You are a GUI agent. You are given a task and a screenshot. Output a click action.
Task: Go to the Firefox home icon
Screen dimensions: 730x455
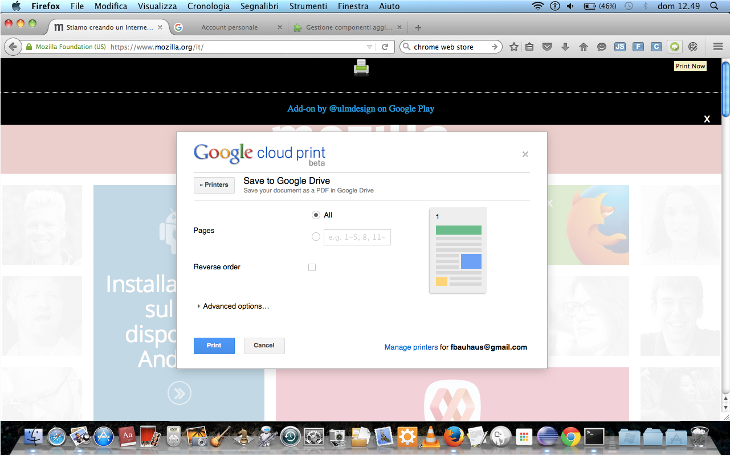(584, 47)
